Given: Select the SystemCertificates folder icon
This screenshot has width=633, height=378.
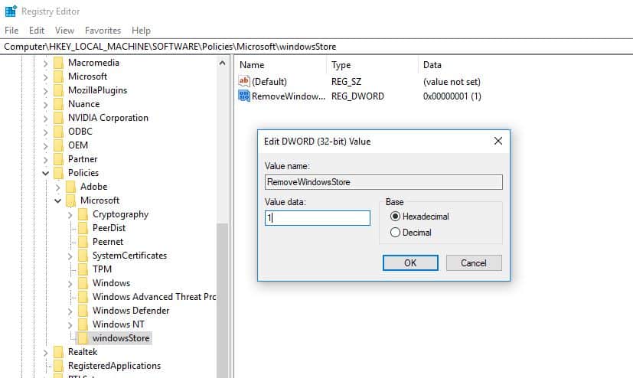Looking at the screenshot, I should pos(83,256).
